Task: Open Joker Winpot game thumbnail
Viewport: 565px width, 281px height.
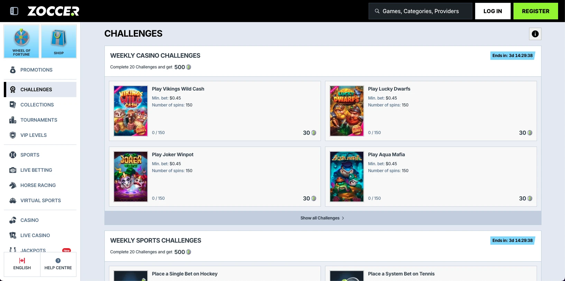Action: pyautogui.click(x=131, y=177)
